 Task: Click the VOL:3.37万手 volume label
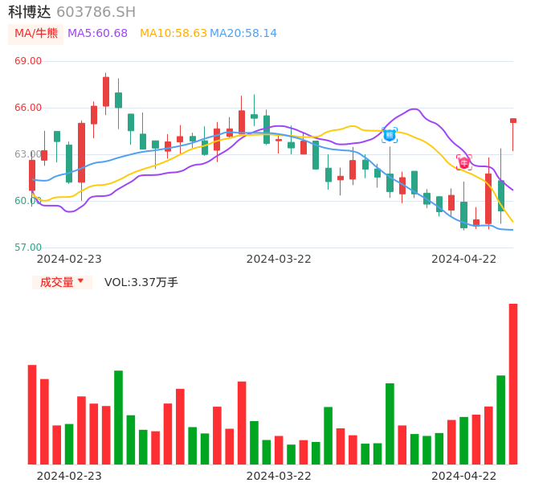(x=141, y=282)
